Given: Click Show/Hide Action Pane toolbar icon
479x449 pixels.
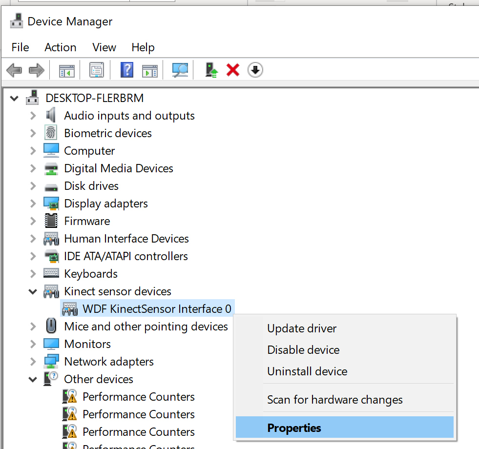Looking at the screenshot, I should pos(150,70).
